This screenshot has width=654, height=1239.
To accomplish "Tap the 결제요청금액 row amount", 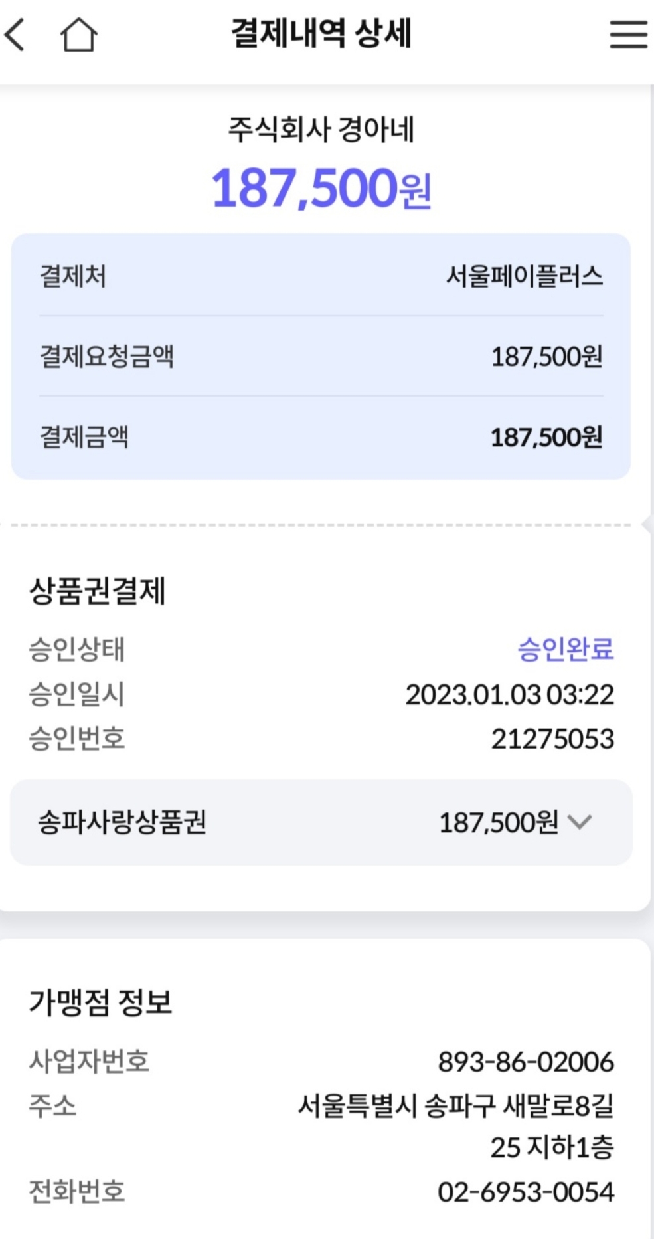I will coord(546,357).
